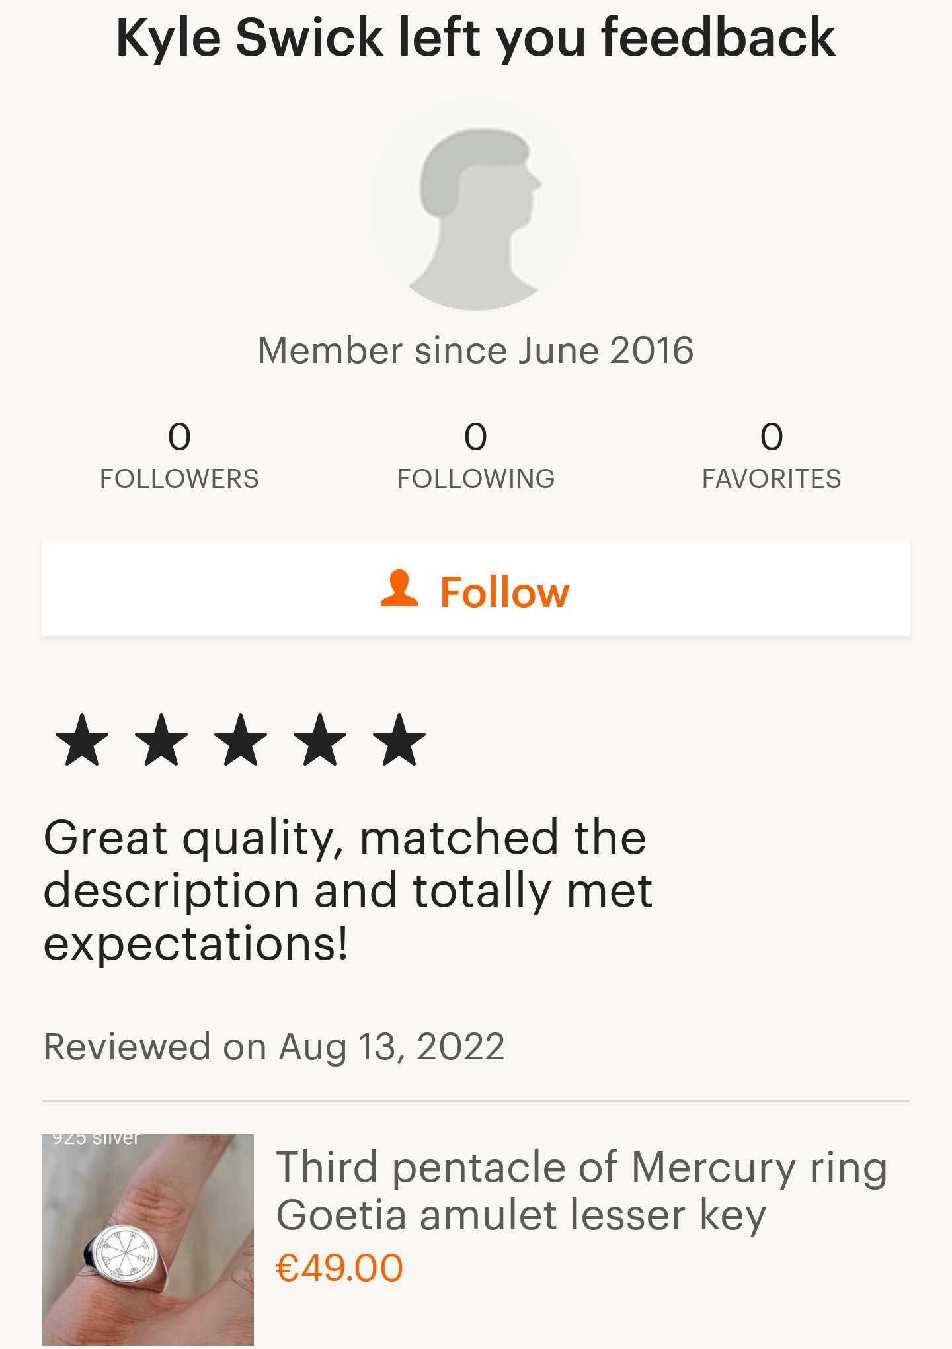The image size is (952, 1349).
Task: Click the third review star
Action: (x=241, y=740)
